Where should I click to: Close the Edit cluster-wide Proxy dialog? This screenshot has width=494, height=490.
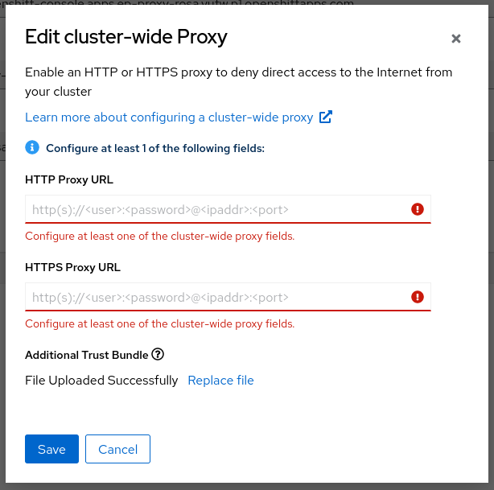456,39
